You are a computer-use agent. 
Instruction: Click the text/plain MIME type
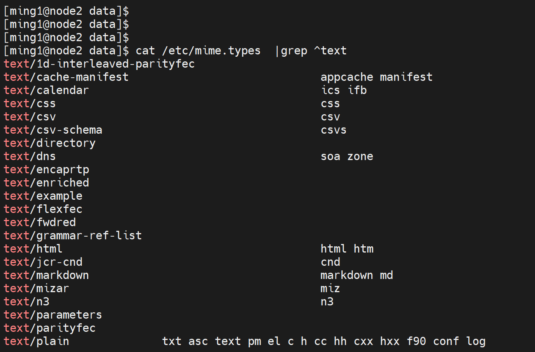point(36,342)
